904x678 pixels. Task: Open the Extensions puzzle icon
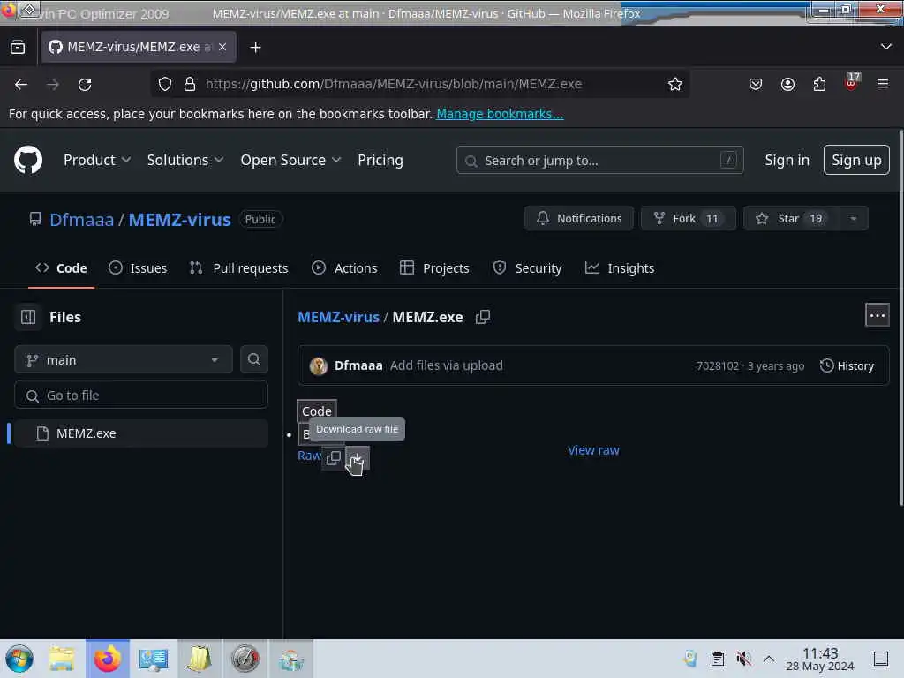(x=819, y=84)
